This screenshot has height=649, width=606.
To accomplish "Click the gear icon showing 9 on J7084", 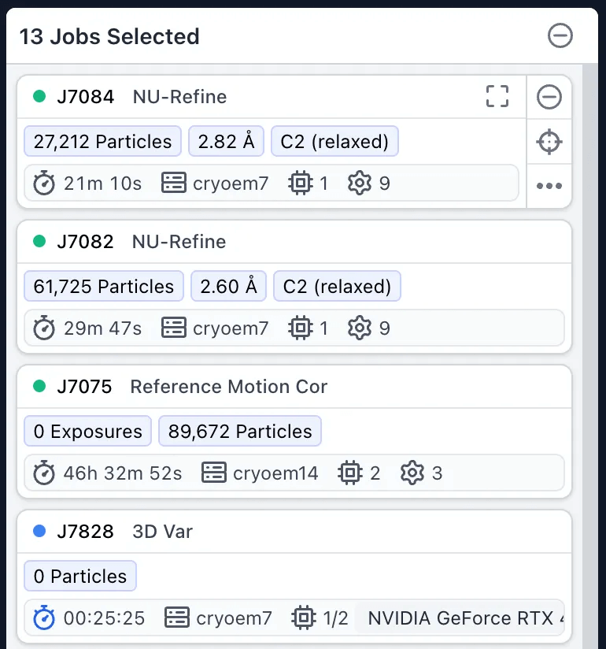I will [x=359, y=183].
